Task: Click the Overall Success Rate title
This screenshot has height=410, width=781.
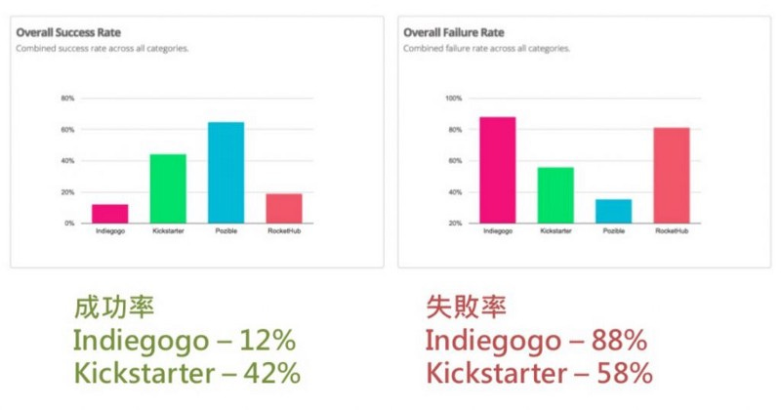Action: pyautogui.click(x=68, y=32)
